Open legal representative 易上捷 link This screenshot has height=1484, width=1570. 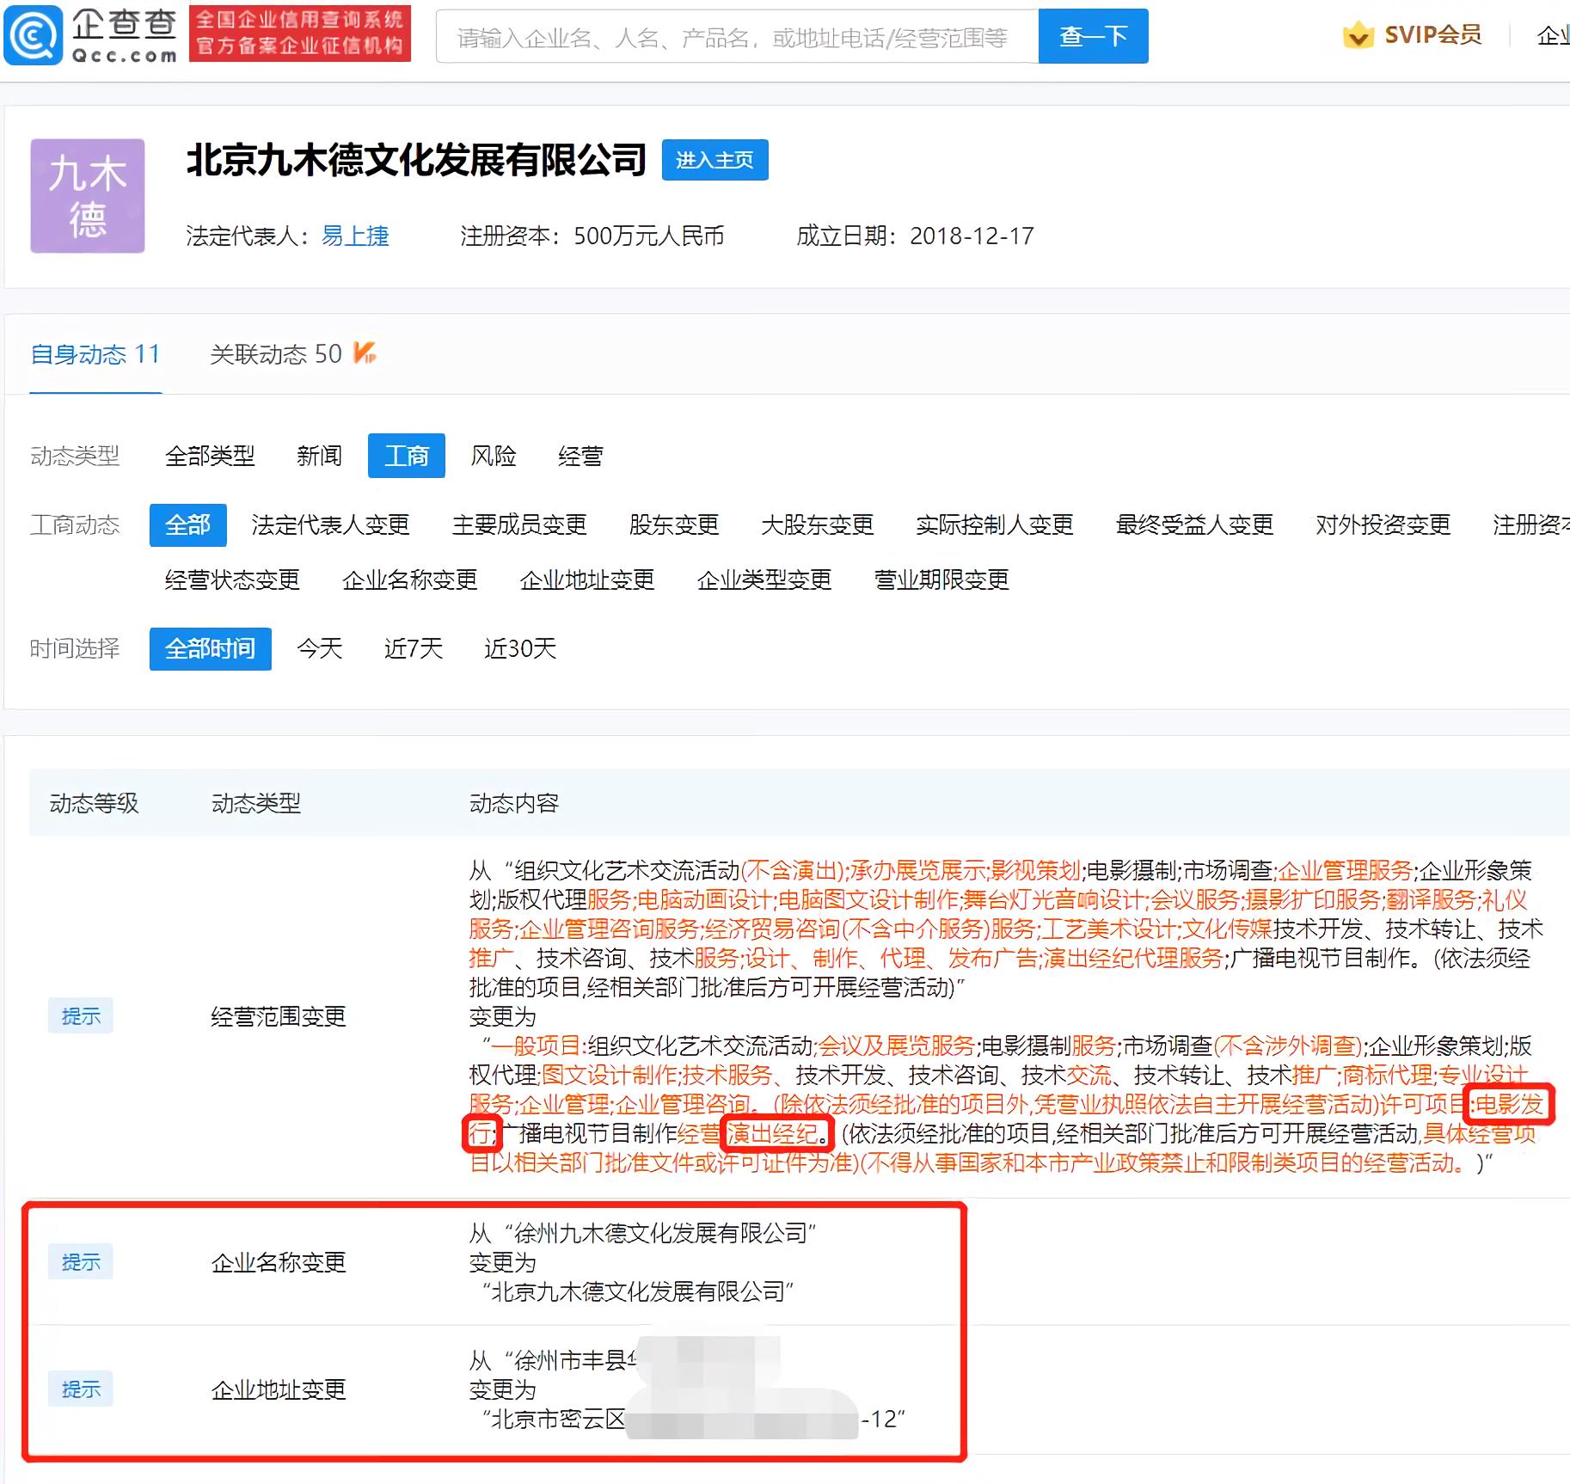point(355,236)
